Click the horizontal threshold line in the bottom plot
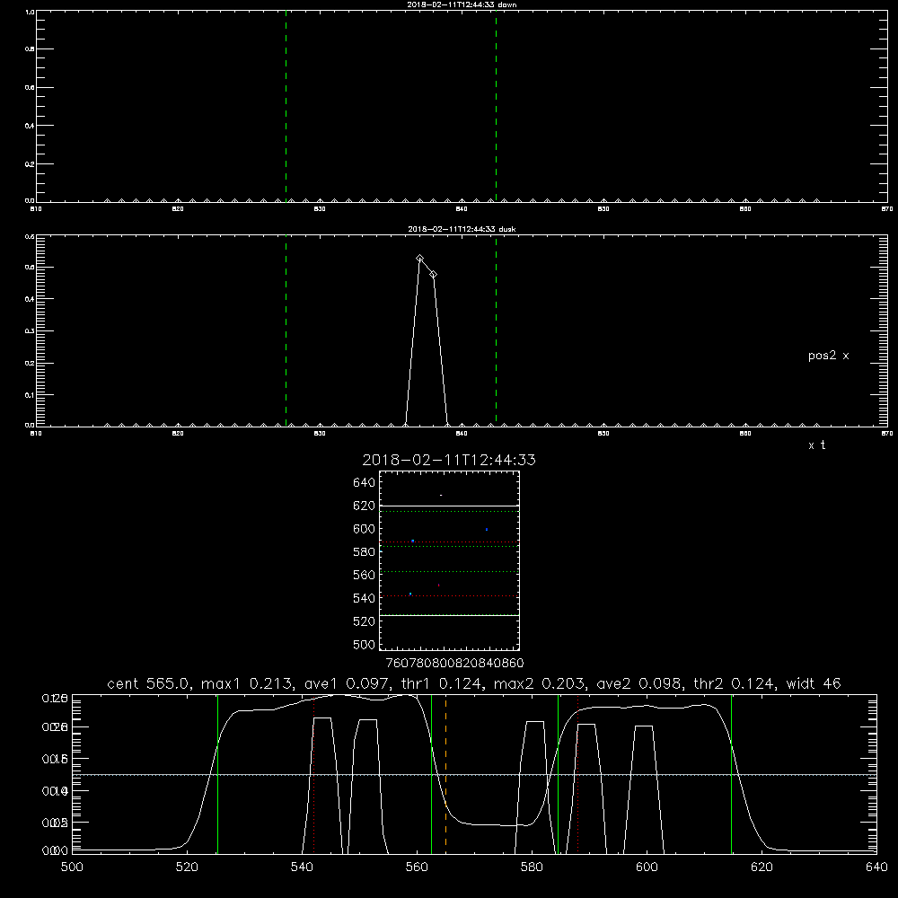This screenshot has width=898, height=898. pyautogui.click(x=474, y=775)
